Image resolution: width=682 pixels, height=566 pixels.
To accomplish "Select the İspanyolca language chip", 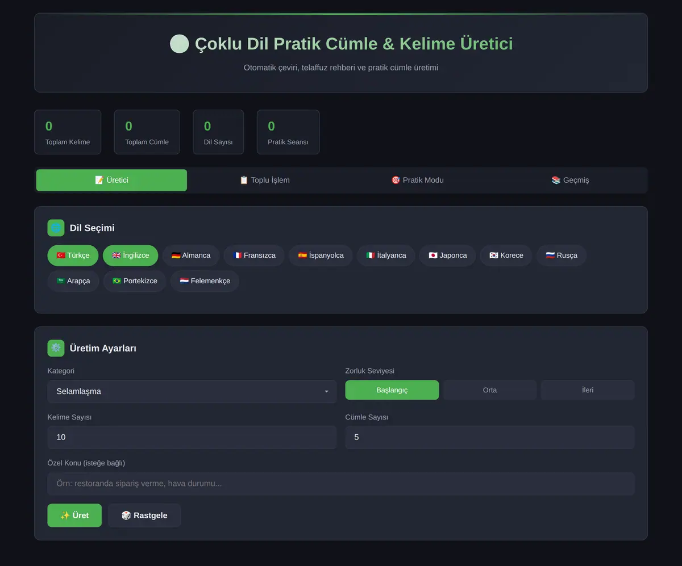I will click(321, 255).
